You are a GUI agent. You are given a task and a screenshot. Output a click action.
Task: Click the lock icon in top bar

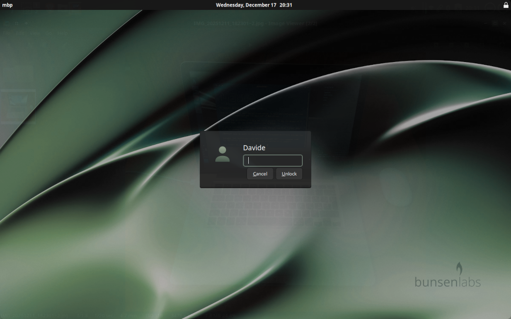point(506,5)
